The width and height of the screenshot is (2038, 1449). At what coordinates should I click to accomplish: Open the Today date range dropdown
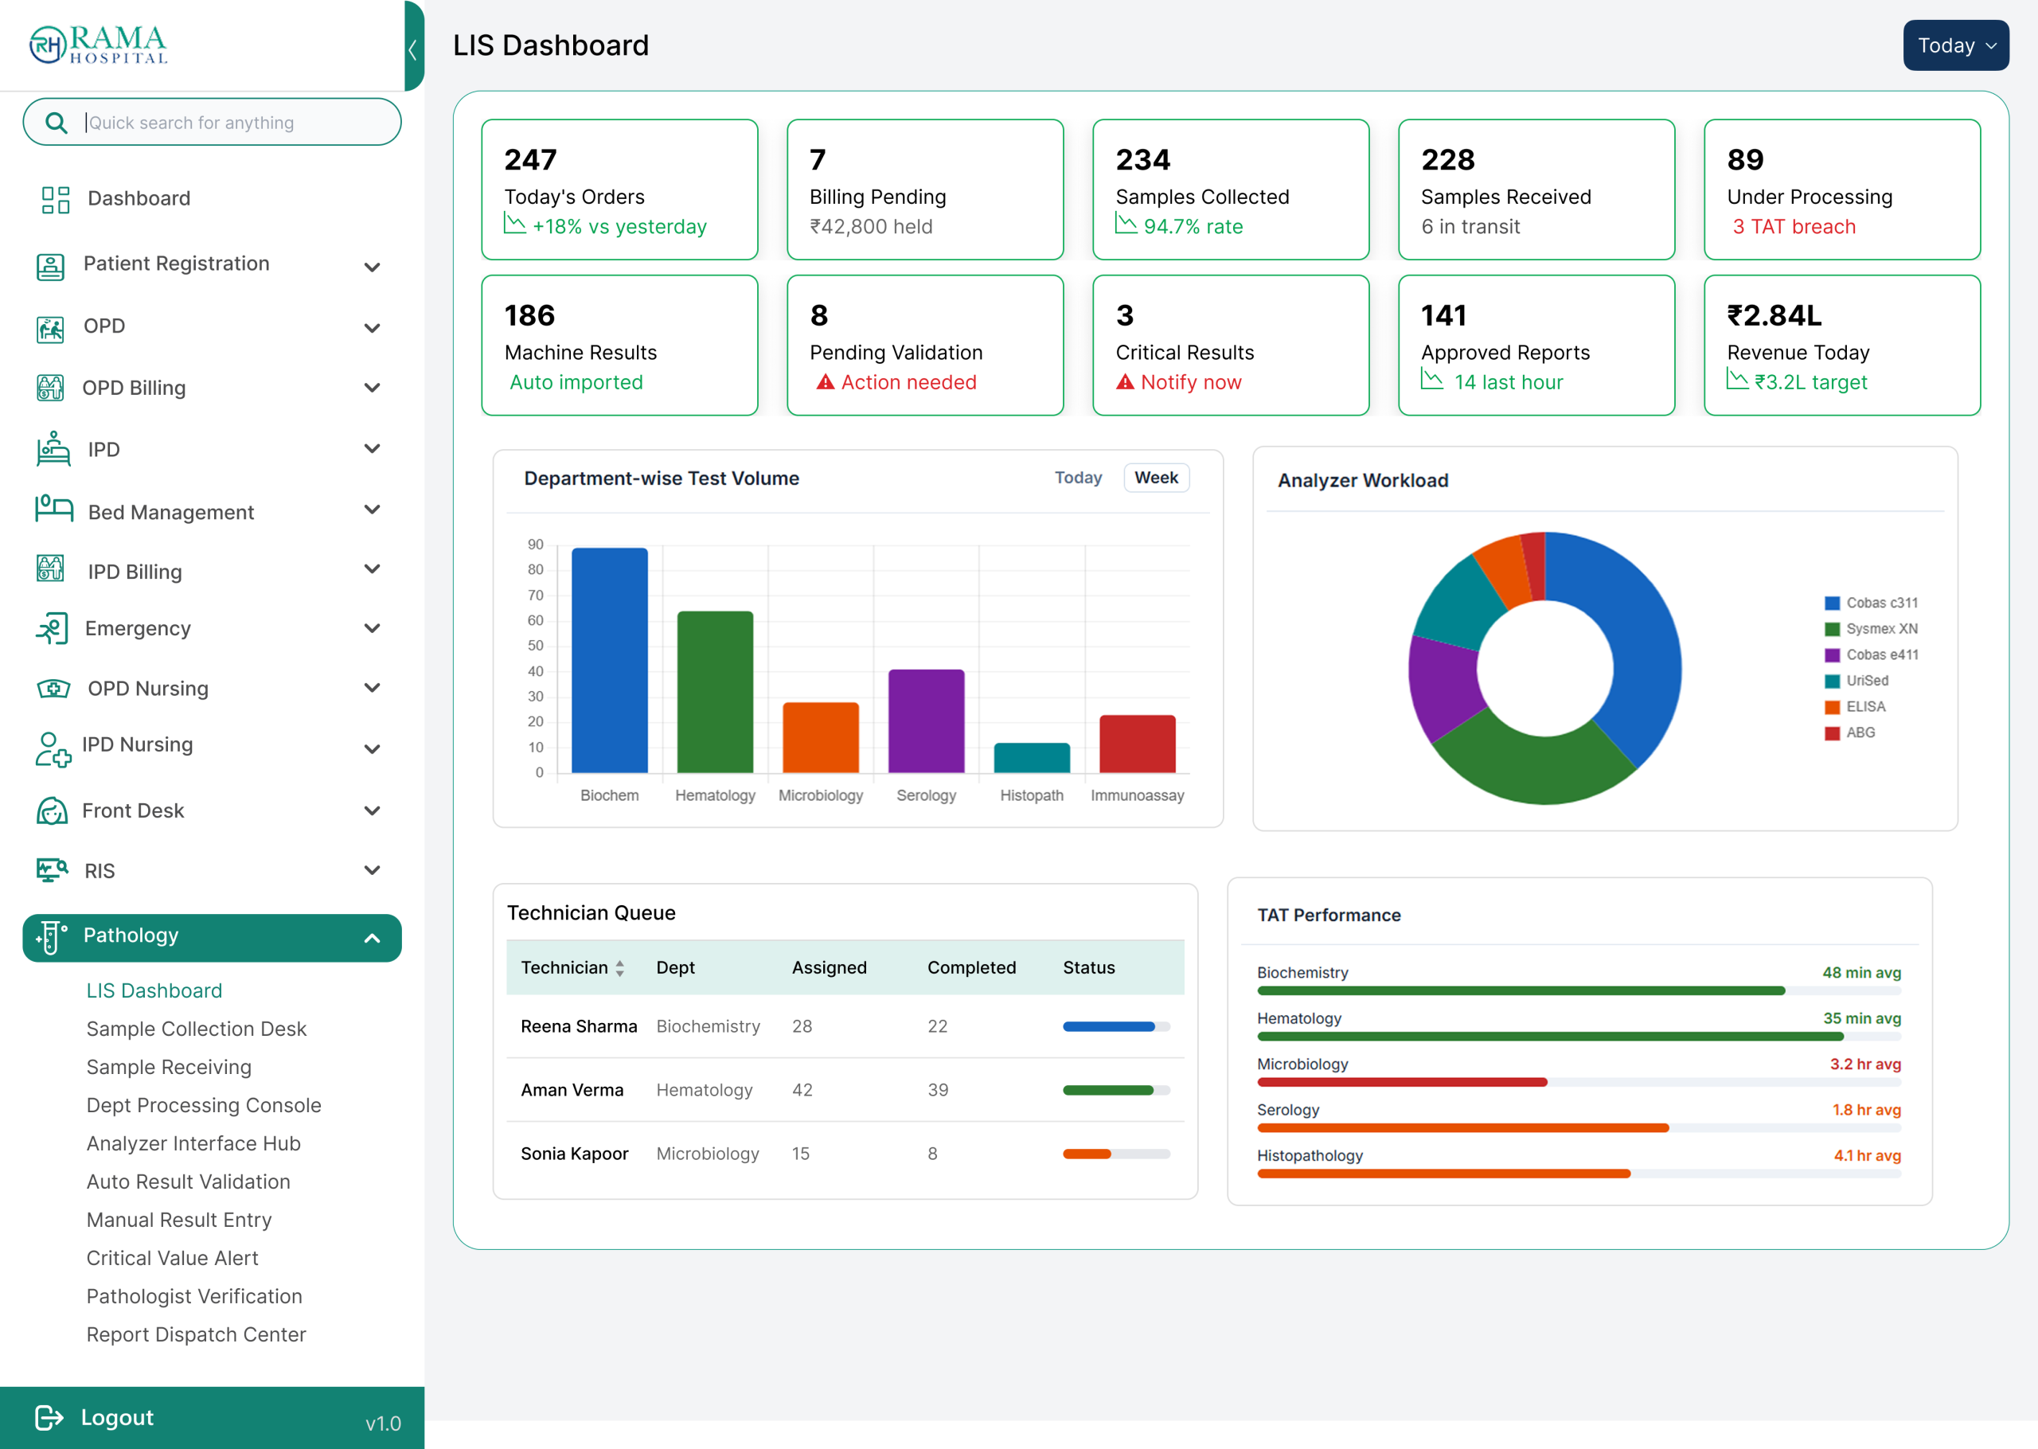[1955, 45]
